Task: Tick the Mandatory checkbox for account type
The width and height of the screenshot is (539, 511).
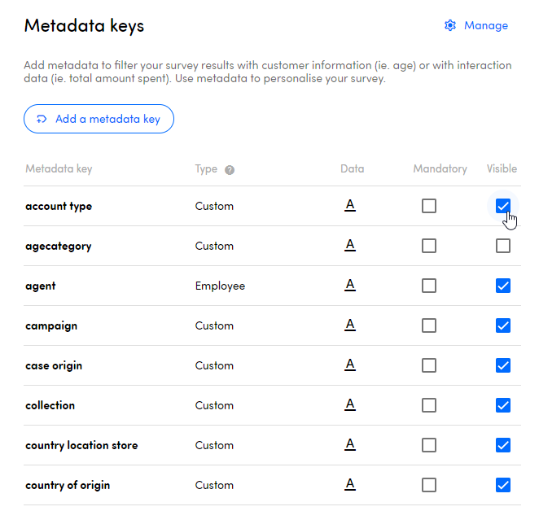Action: [x=429, y=206]
